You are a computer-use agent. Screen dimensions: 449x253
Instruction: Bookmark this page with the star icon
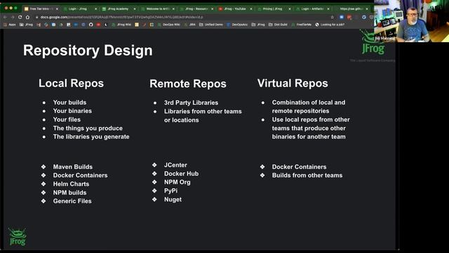point(332,17)
